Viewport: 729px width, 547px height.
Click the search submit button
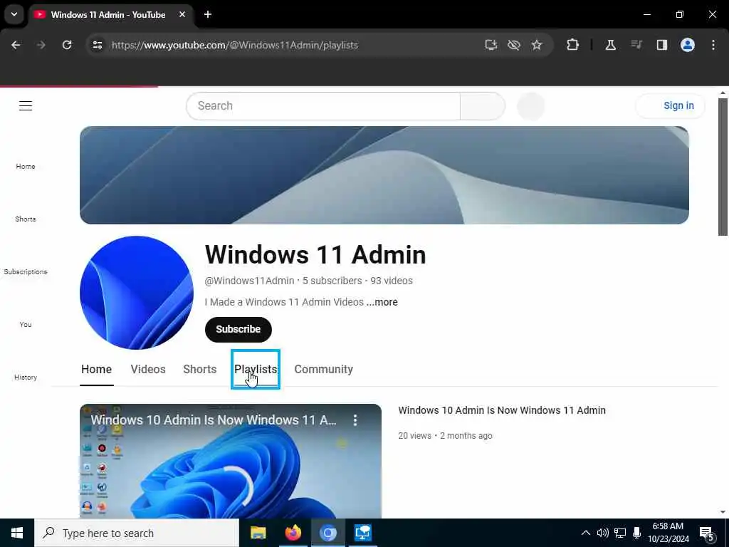tap(483, 106)
